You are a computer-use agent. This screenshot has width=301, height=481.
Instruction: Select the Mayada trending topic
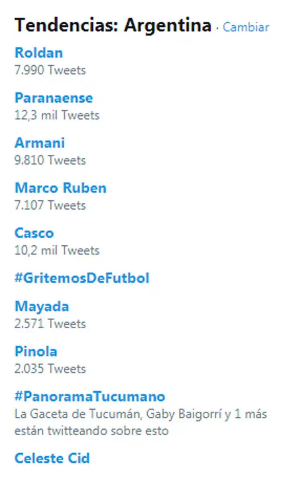(42, 306)
